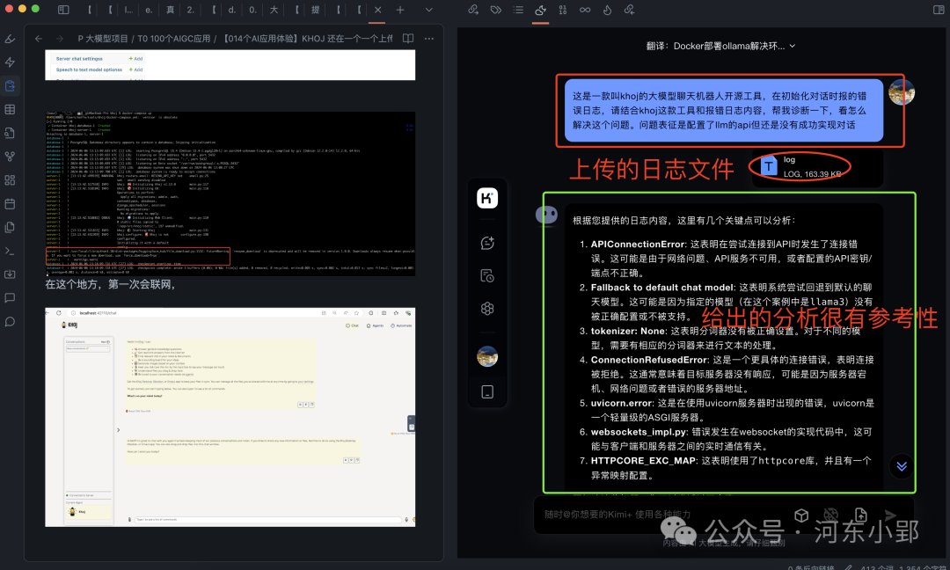Switch to the 'd.' note tab

pos(232,10)
